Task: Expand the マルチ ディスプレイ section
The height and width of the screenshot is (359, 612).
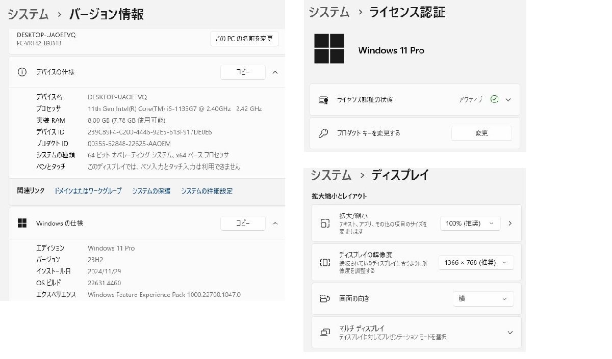Action: click(510, 333)
